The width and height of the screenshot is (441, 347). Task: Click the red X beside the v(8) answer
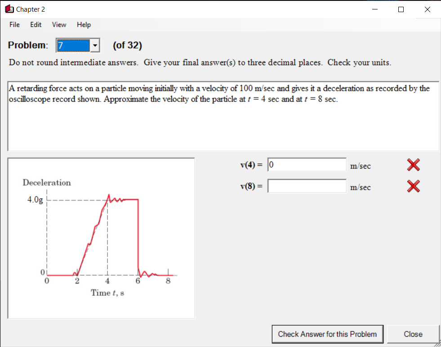click(x=413, y=187)
